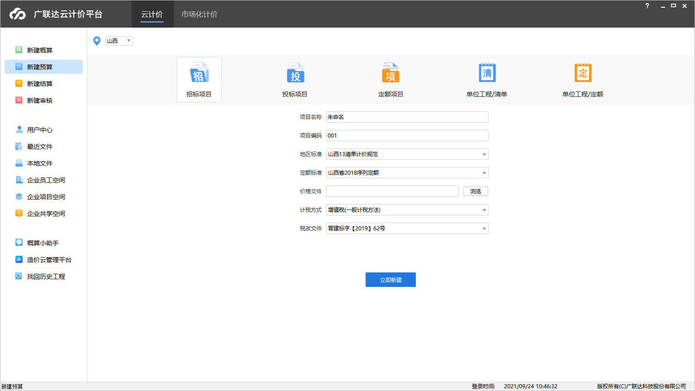
Task: Click the 概算小助手 icon
Action: coord(19,243)
